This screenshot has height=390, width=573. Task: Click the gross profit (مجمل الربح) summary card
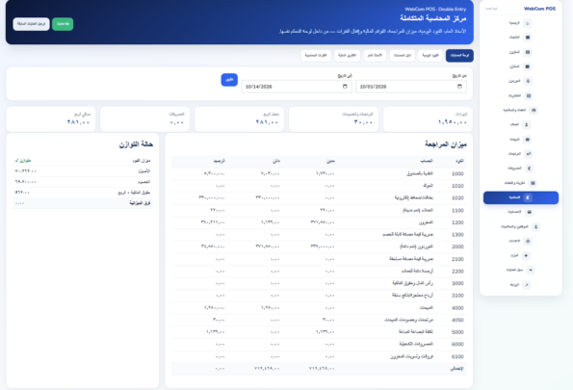coord(239,119)
